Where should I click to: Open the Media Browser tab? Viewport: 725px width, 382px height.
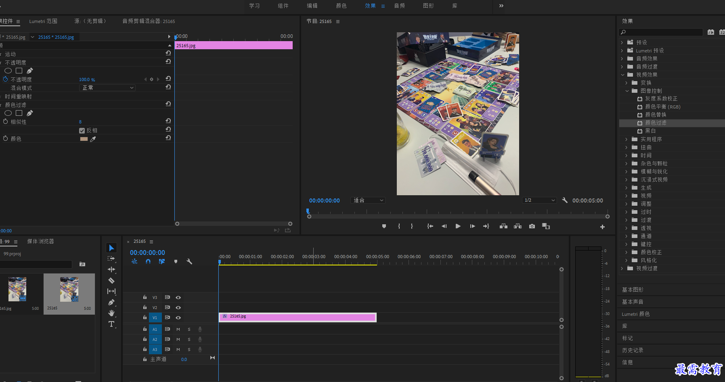(x=40, y=241)
